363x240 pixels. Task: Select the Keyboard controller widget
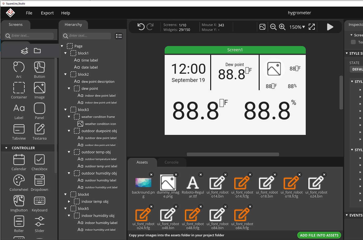[39, 203]
